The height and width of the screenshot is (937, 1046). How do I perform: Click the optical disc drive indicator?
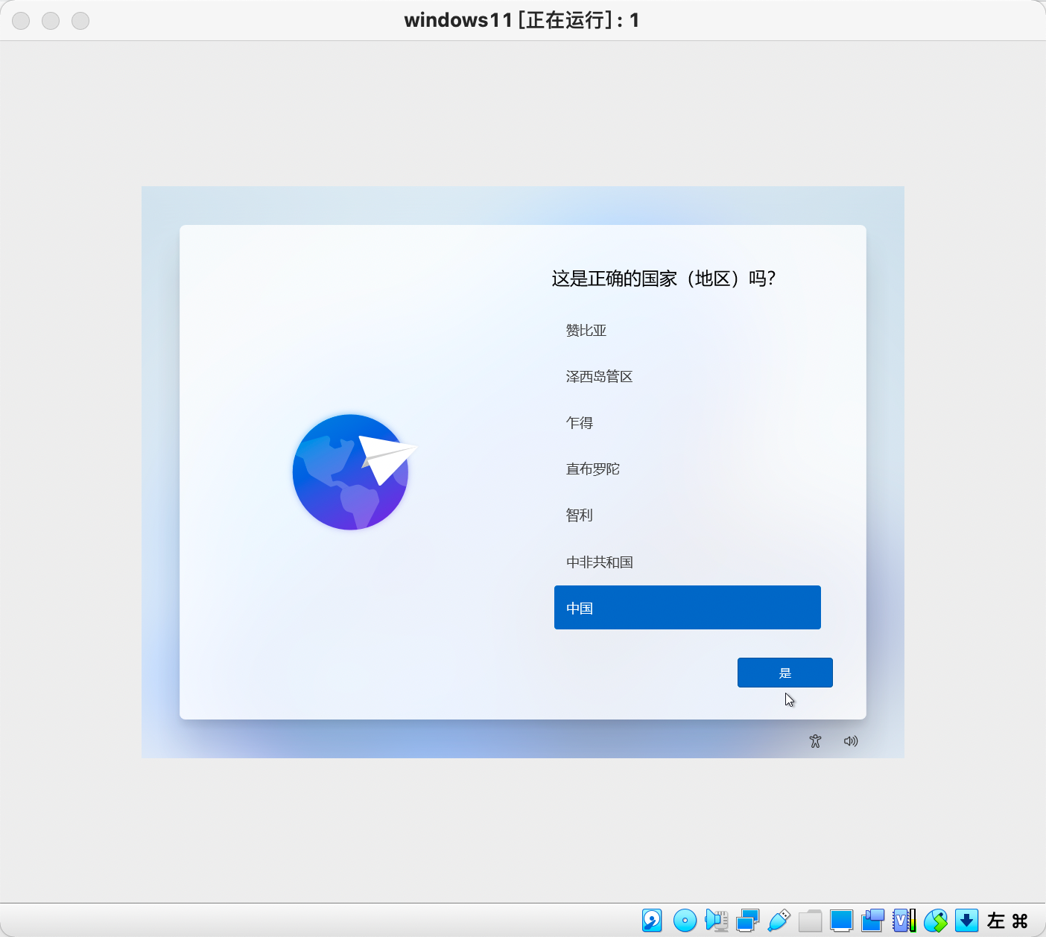[x=685, y=921]
